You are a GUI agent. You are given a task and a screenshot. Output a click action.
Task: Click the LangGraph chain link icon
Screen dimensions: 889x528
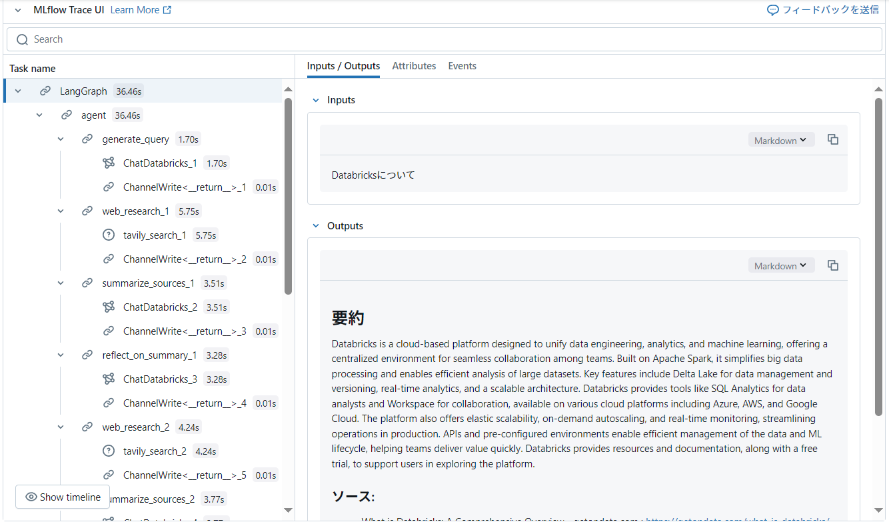pyautogui.click(x=45, y=91)
